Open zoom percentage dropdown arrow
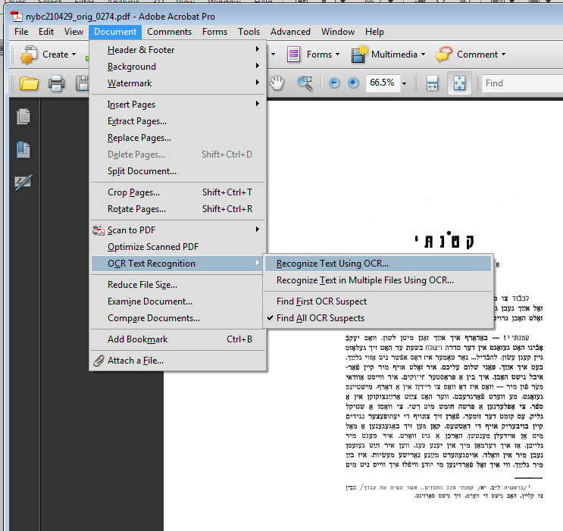The image size is (563, 531). 405,83
